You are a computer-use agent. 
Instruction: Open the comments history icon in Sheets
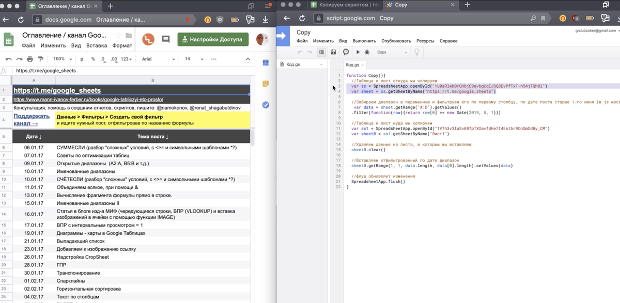tap(166, 39)
